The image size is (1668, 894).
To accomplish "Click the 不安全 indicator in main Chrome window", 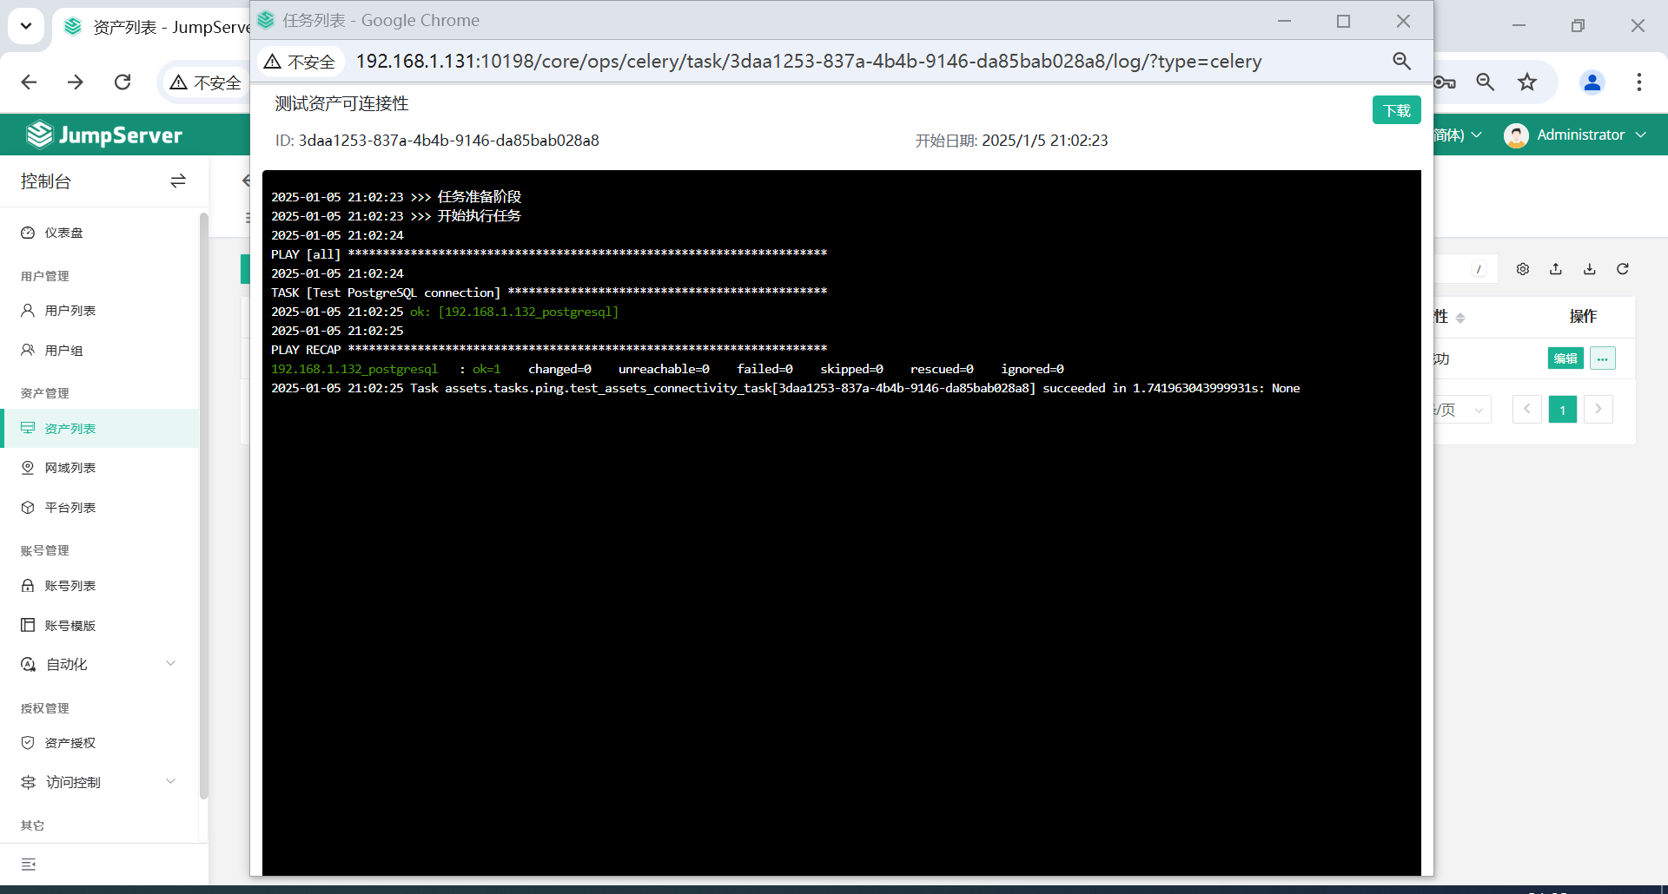I will click(206, 82).
